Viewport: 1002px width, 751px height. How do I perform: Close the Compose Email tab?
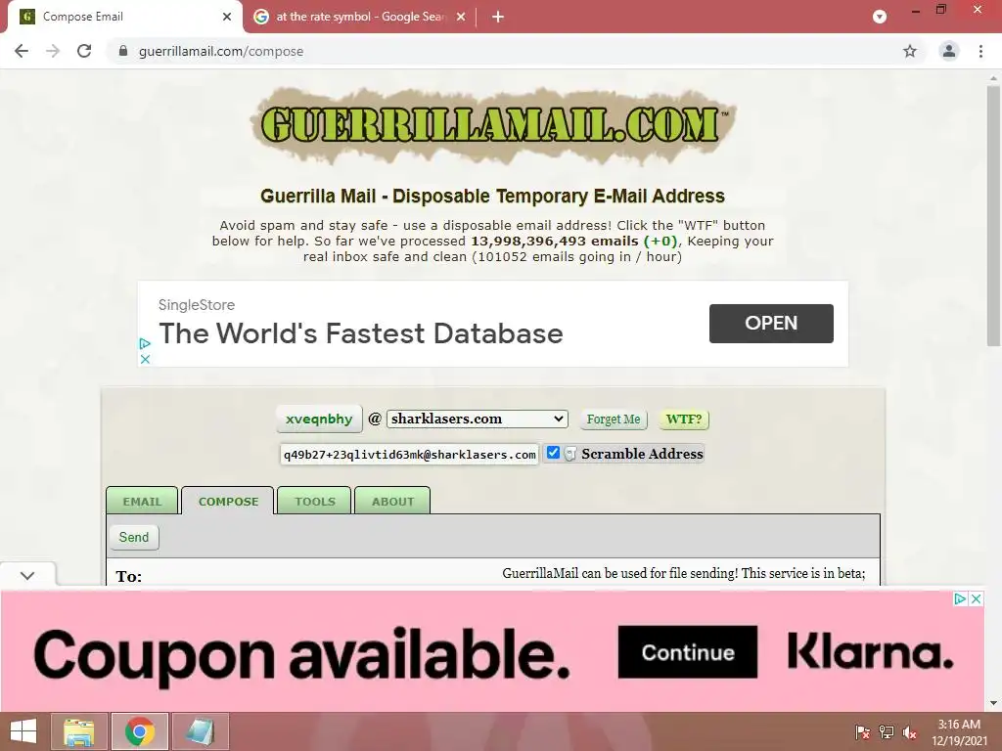(x=227, y=17)
